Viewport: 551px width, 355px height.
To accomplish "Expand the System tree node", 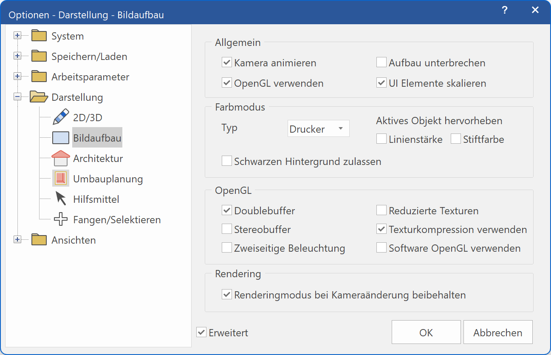I will (17, 35).
